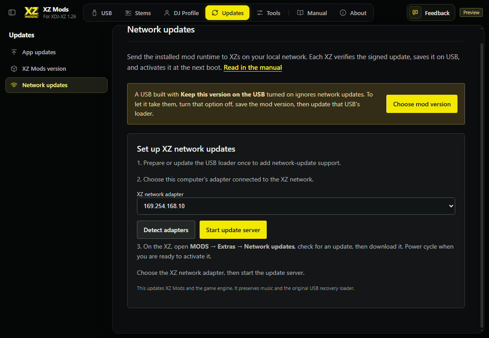
Task: Open the About tab
Action: [353, 13]
